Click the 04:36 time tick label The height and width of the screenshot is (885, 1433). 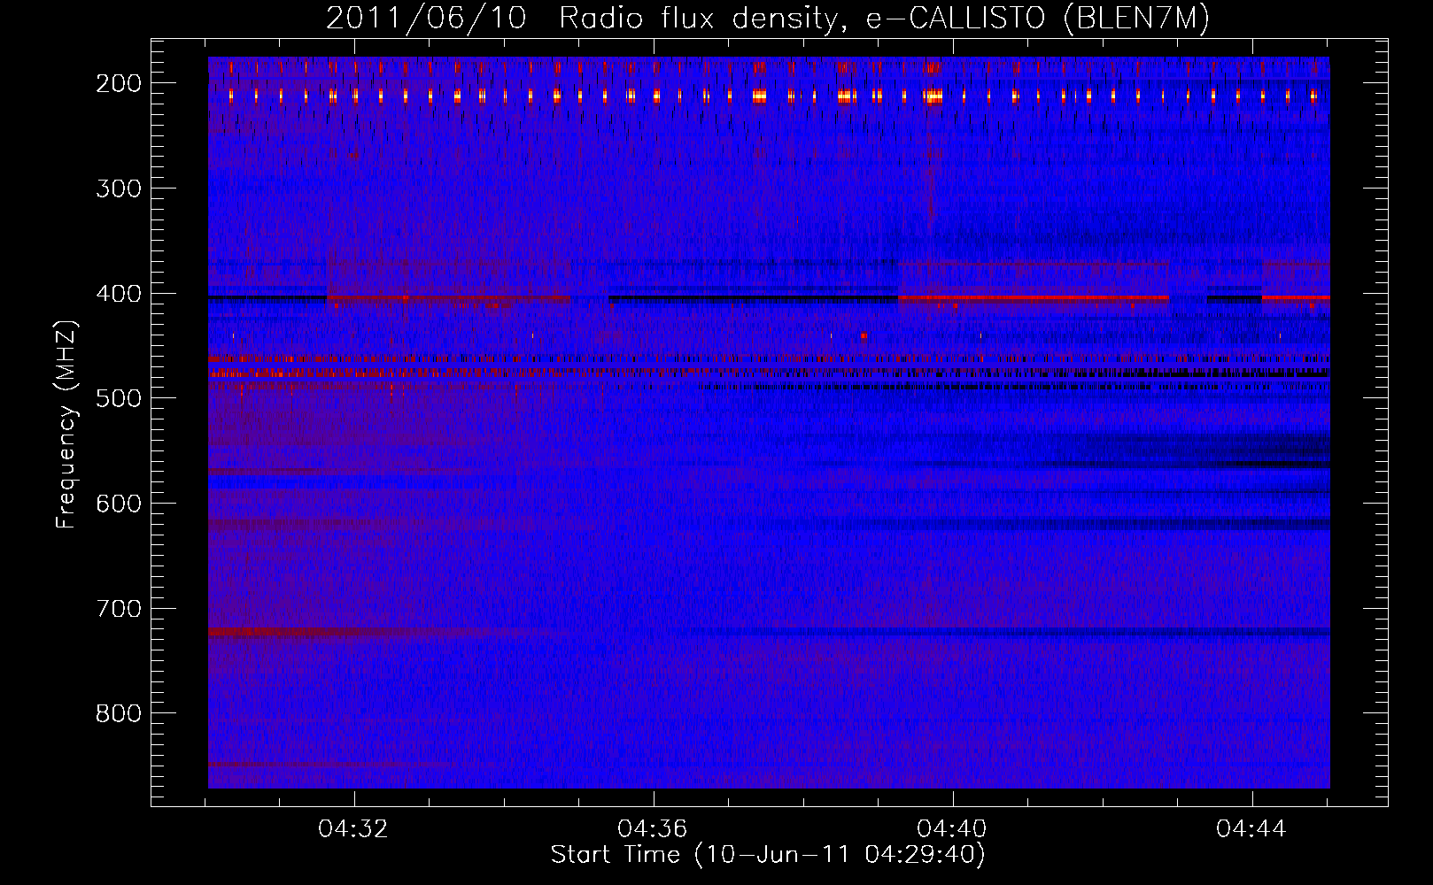(653, 829)
